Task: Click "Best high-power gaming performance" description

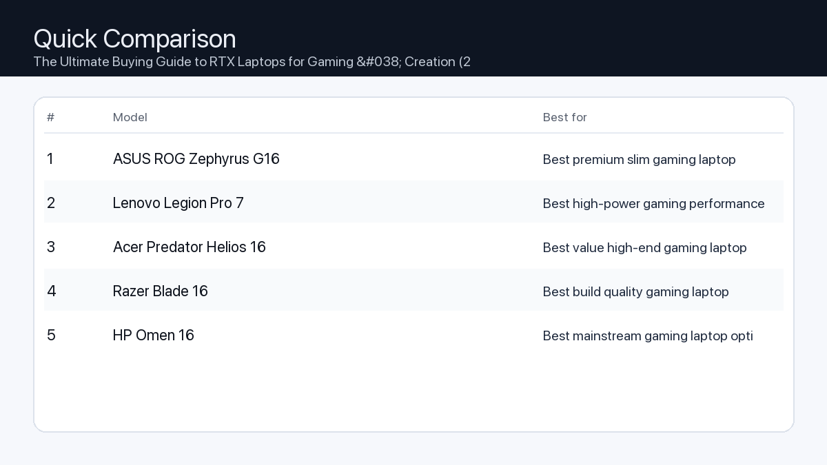Action: (653, 204)
